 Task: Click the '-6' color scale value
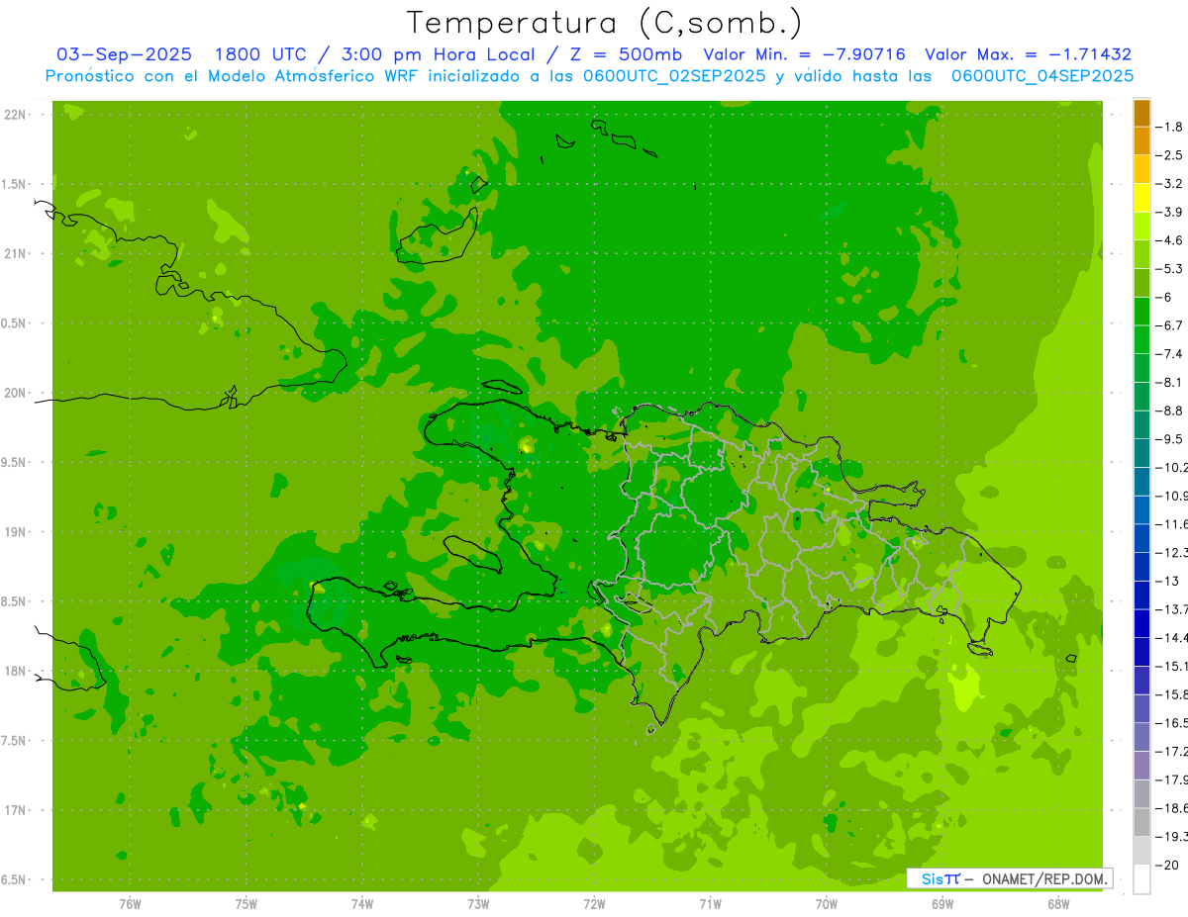pos(1166,297)
